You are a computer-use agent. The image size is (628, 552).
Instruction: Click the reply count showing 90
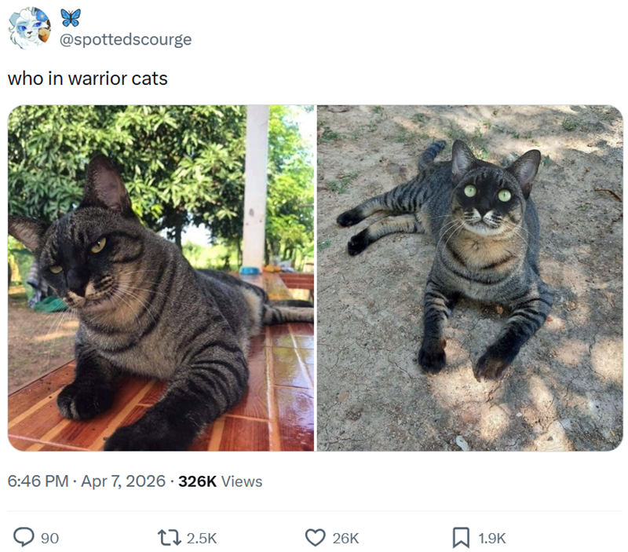click(x=49, y=538)
